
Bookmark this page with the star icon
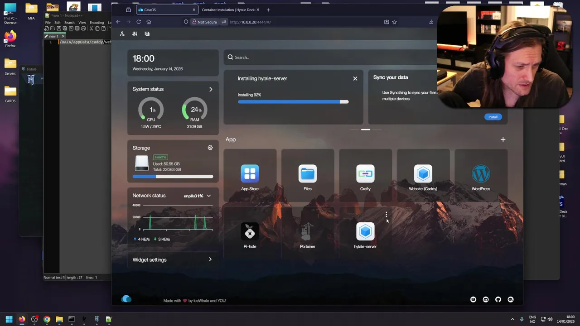pyautogui.click(x=394, y=22)
